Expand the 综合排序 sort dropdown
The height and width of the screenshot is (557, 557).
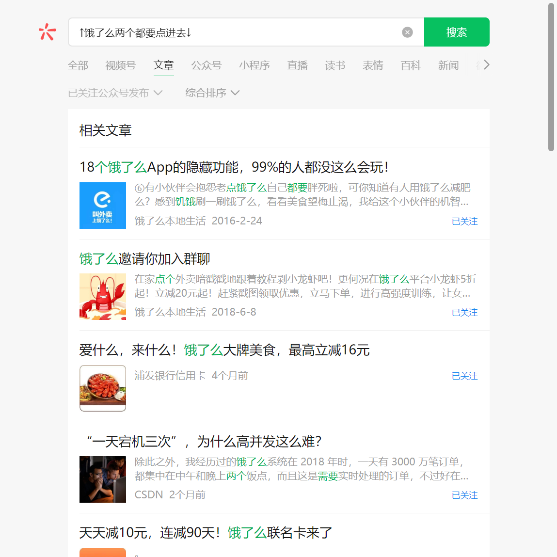(x=212, y=93)
